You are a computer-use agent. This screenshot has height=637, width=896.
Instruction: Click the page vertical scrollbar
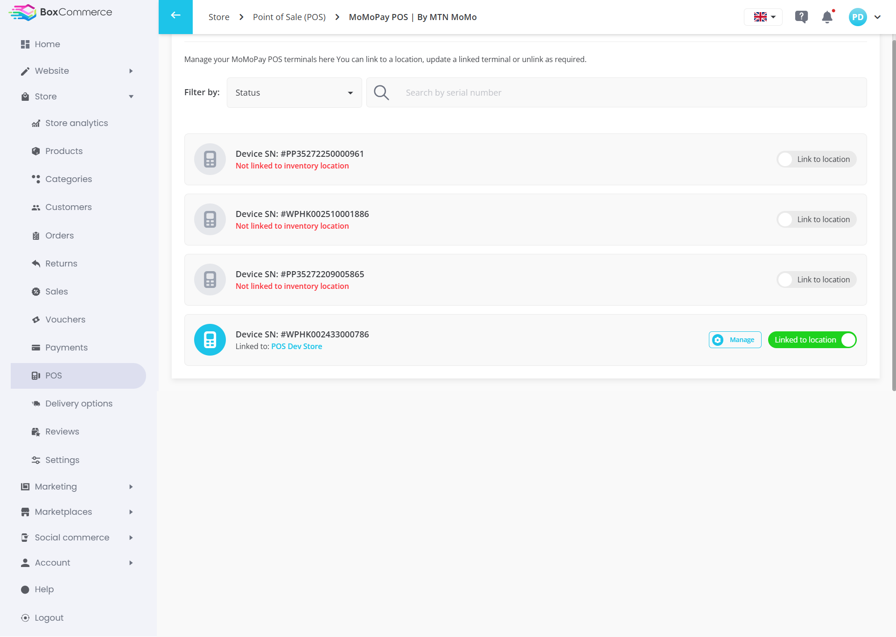coord(894,215)
